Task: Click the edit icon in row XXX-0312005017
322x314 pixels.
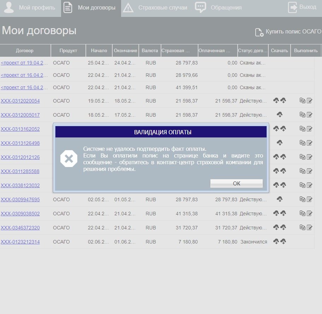Action: (x=310, y=115)
